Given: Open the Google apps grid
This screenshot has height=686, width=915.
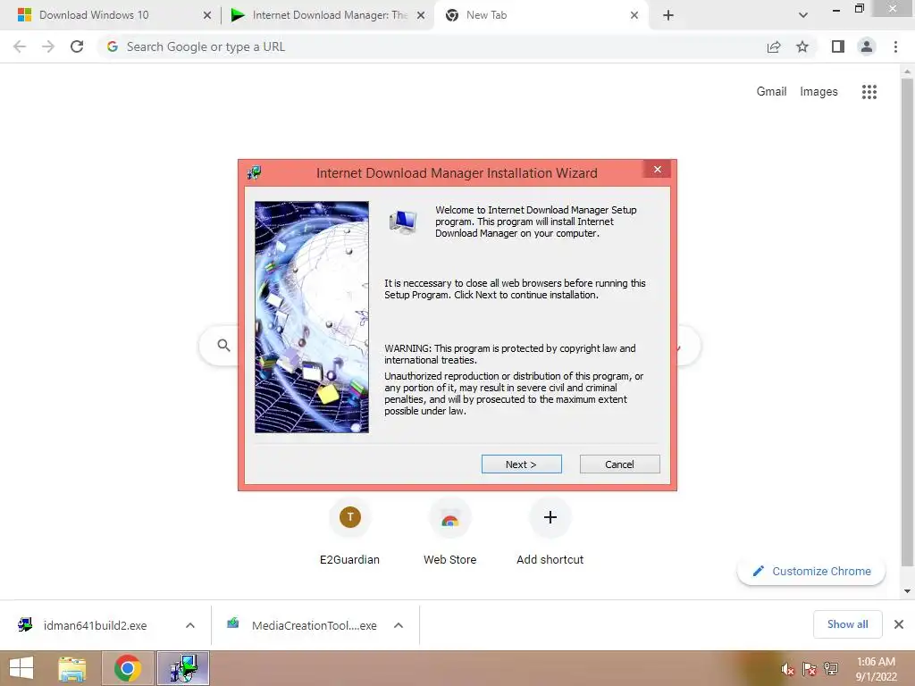Looking at the screenshot, I should pos(869,92).
